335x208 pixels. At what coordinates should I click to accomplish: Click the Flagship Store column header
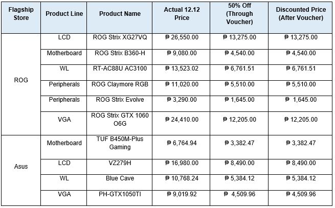point(21,17)
